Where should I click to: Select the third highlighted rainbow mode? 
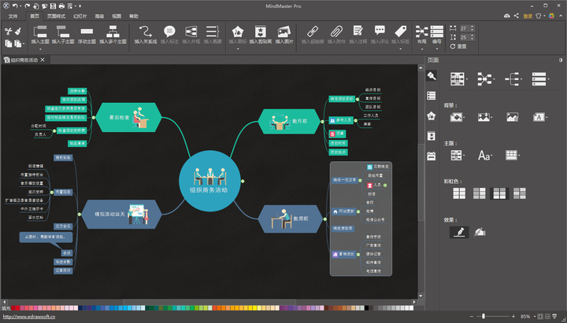coord(499,193)
